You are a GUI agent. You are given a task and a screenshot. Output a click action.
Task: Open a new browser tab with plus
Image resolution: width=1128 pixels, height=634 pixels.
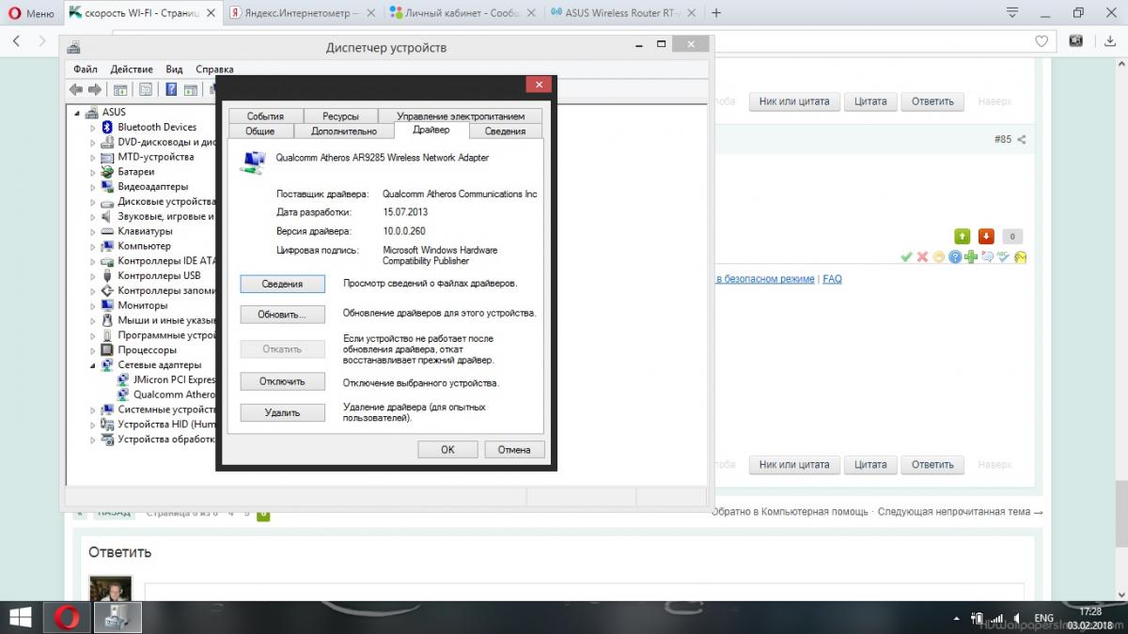click(x=716, y=13)
